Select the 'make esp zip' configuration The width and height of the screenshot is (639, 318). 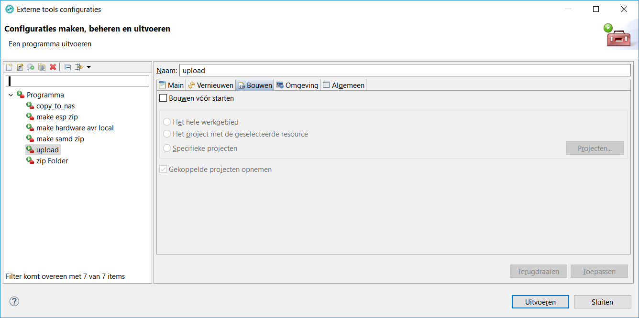57,117
